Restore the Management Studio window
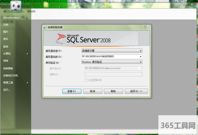 pos(184,5)
